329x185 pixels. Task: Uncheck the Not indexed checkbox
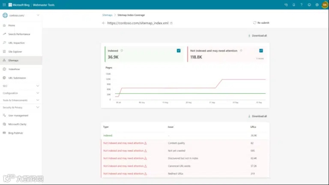point(261,51)
